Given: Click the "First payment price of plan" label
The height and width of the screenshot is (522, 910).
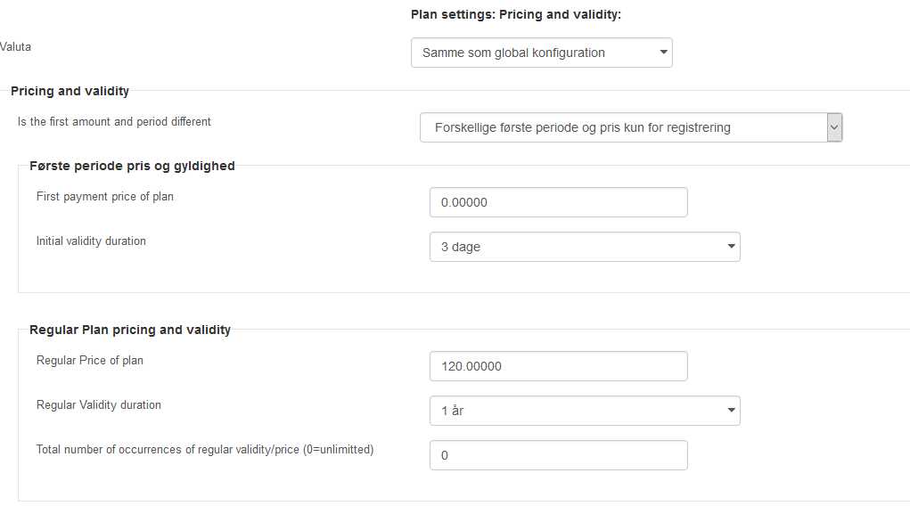Looking at the screenshot, I should coord(105,197).
